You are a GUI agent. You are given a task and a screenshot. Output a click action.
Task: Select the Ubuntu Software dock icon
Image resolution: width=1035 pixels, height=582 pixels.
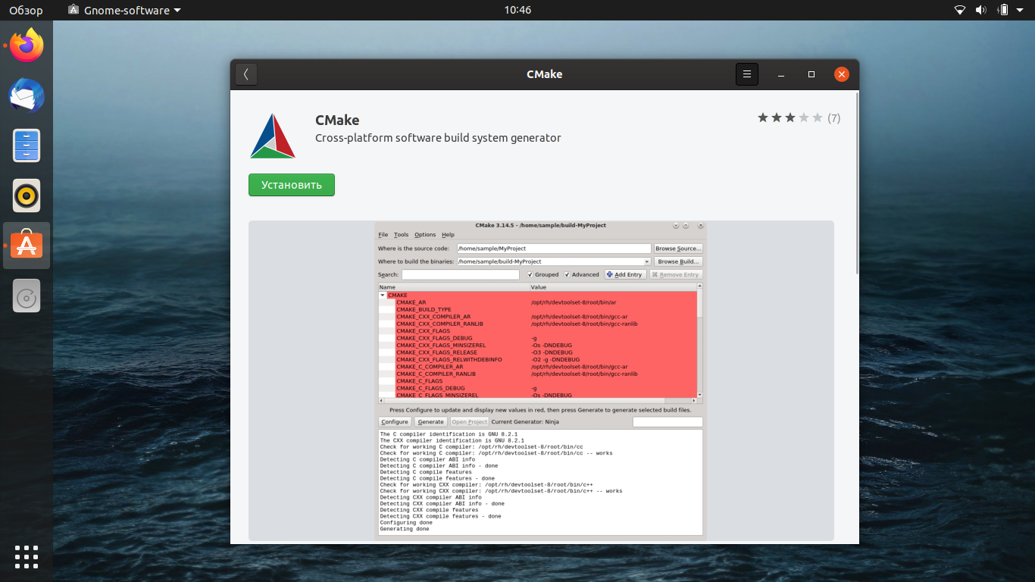click(27, 246)
